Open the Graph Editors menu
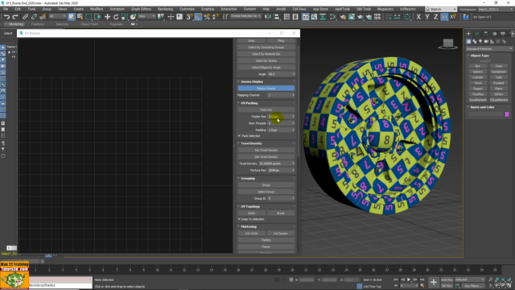515x290 pixels. pyautogui.click(x=141, y=9)
